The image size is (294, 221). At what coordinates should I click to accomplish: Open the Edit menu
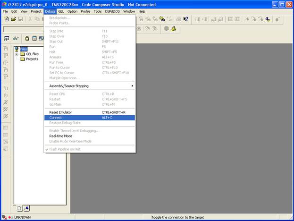point(14,11)
